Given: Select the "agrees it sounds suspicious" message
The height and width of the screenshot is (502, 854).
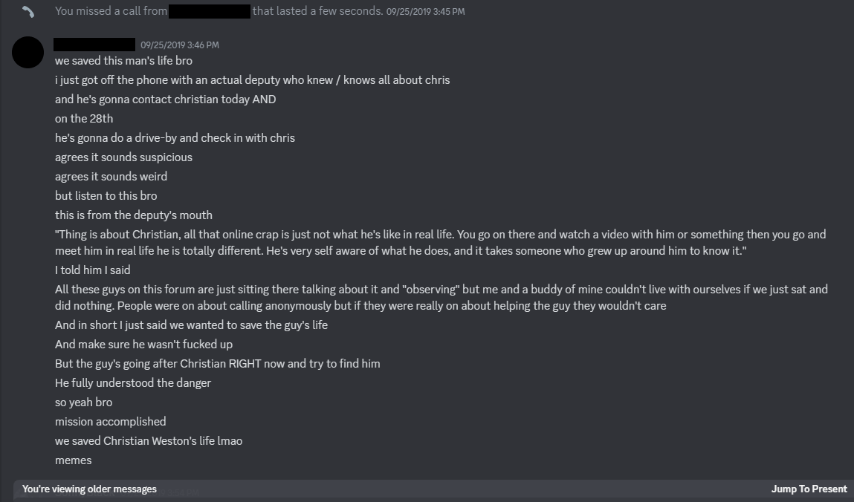Looking at the screenshot, I should [x=123, y=157].
